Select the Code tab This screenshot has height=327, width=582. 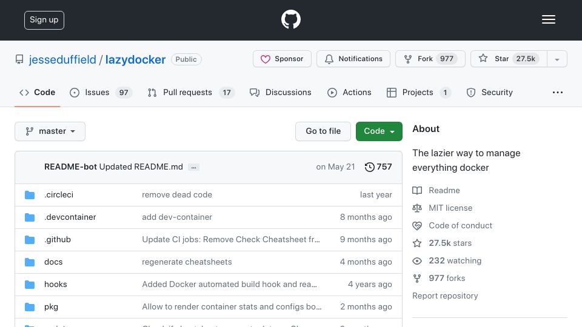click(x=37, y=92)
